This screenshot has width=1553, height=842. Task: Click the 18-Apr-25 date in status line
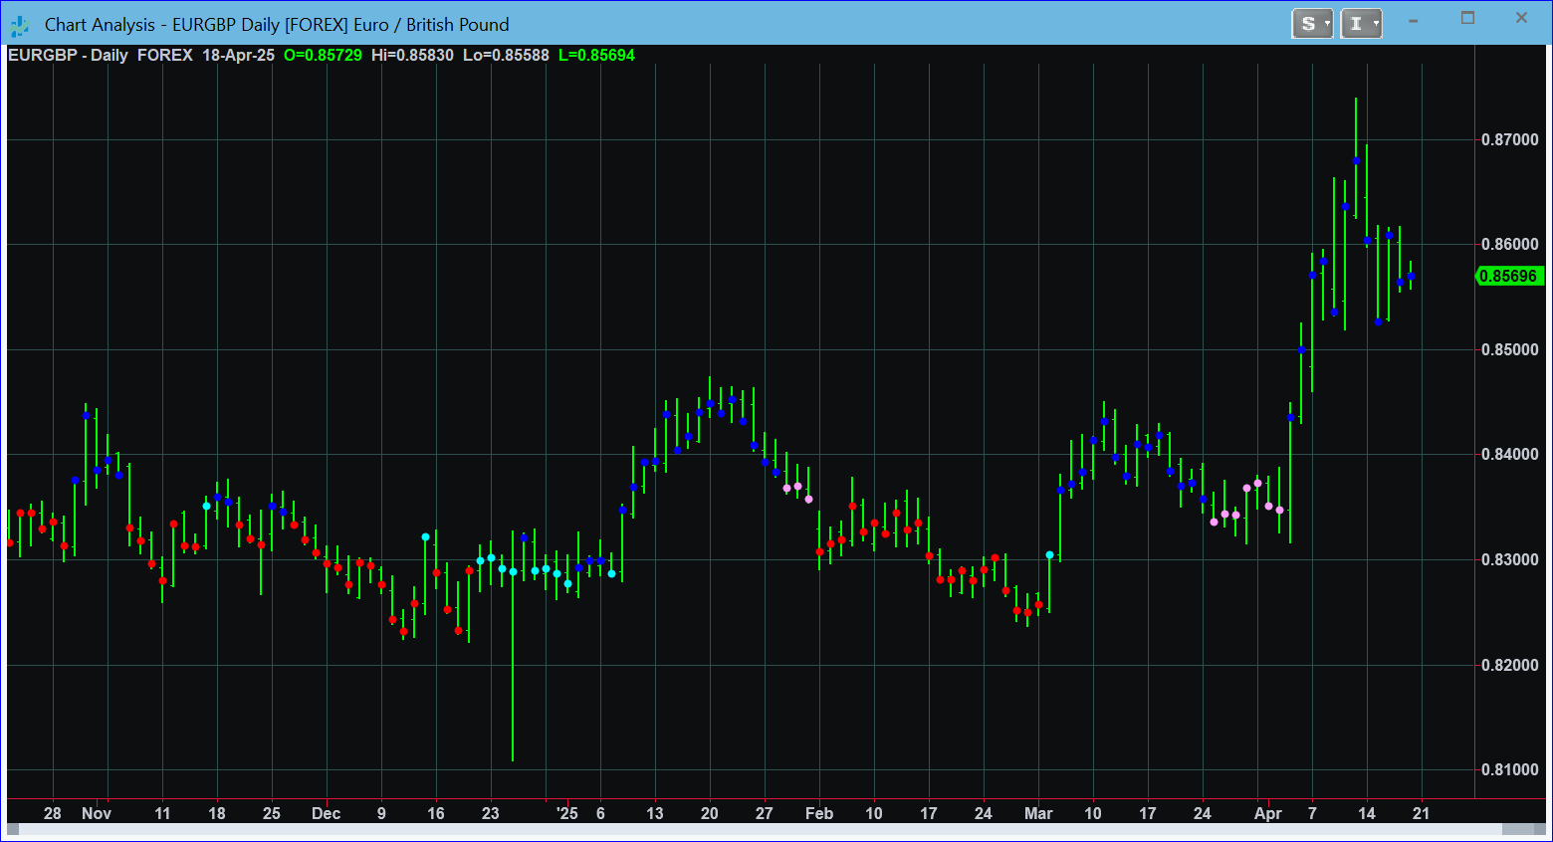tap(239, 55)
